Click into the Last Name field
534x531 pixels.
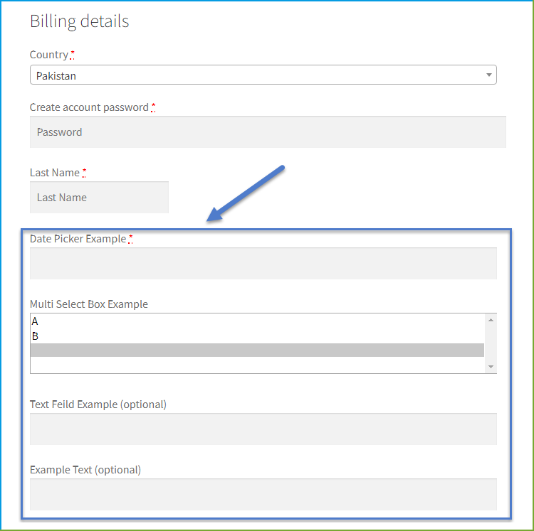click(x=99, y=197)
